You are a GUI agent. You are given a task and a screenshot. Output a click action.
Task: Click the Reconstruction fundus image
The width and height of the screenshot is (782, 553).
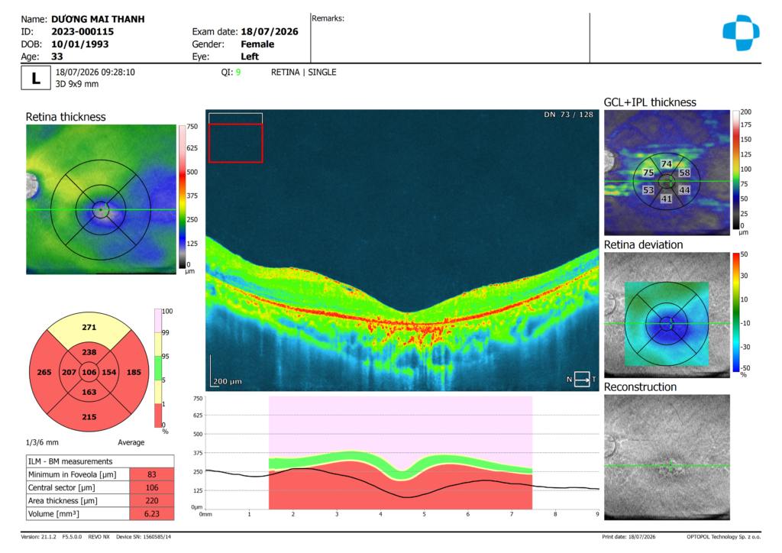click(x=667, y=458)
